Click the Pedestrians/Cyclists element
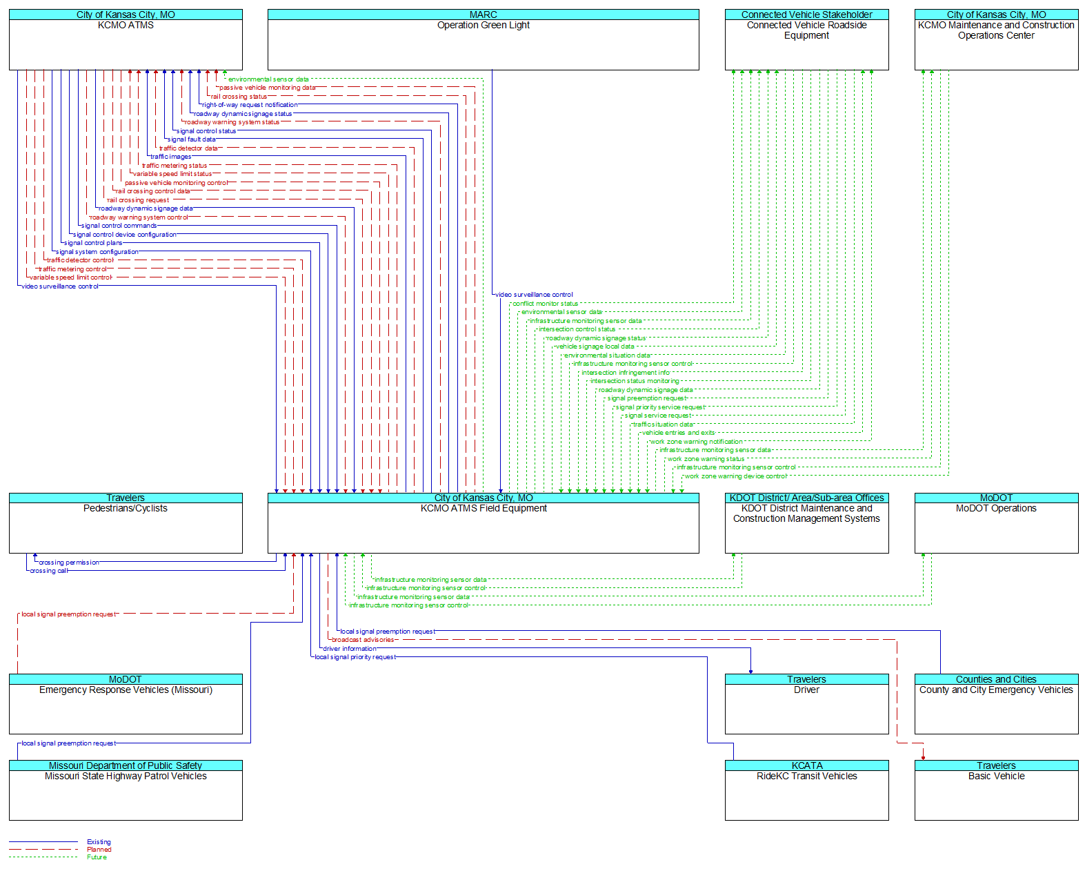Image resolution: width=1085 pixels, height=869 pixels. pos(126,523)
